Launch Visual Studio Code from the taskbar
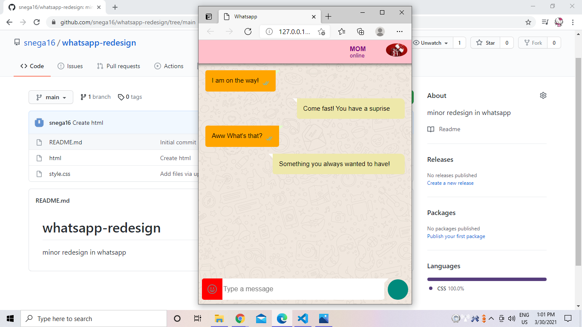 [303, 318]
